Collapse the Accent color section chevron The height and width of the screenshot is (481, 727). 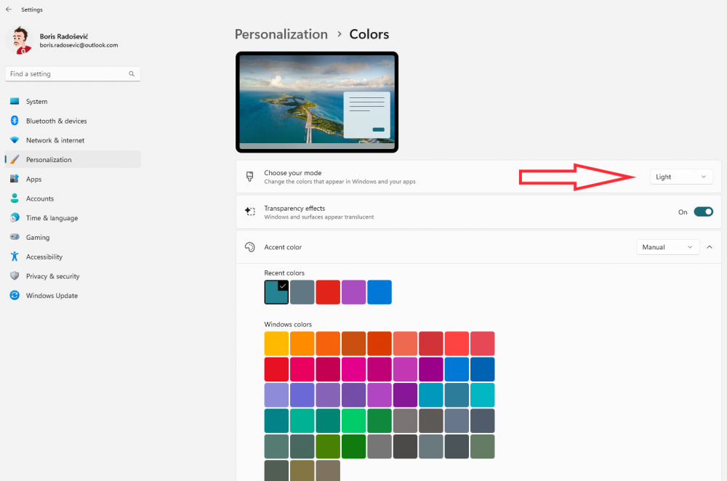[x=710, y=247]
